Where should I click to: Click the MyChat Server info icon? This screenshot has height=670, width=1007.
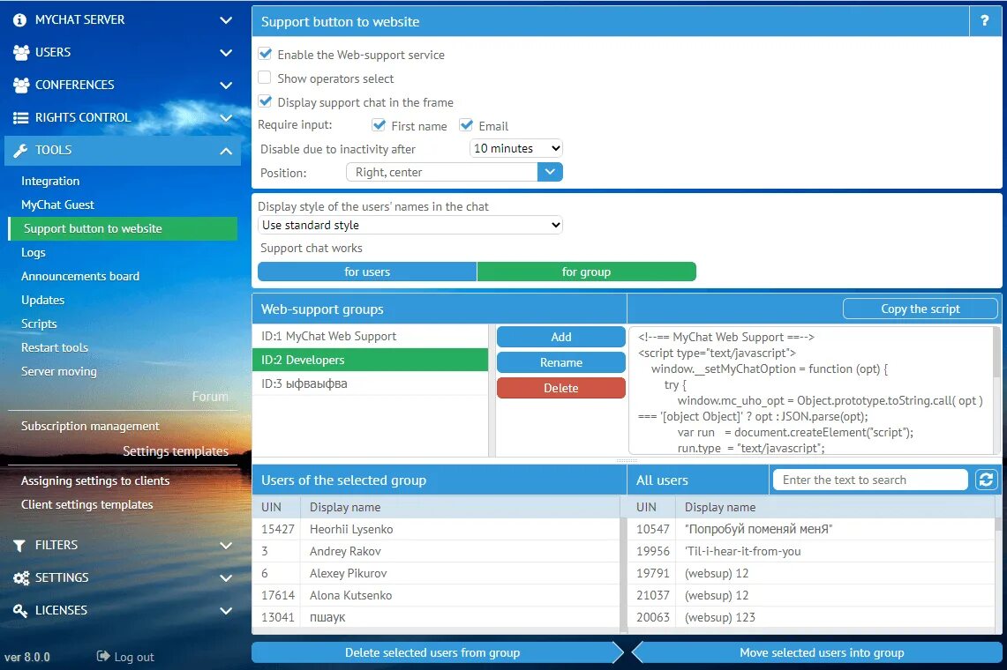coord(20,20)
